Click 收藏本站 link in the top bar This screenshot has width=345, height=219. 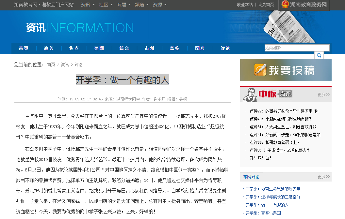[245, 5]
